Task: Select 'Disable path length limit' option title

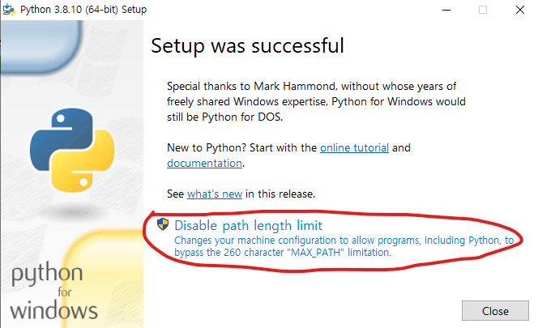Action: (249, 225)
